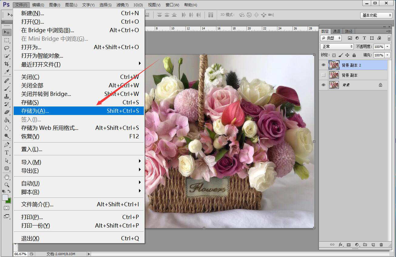
Task: Toggle Quick Mask mode
Action: 7,208
